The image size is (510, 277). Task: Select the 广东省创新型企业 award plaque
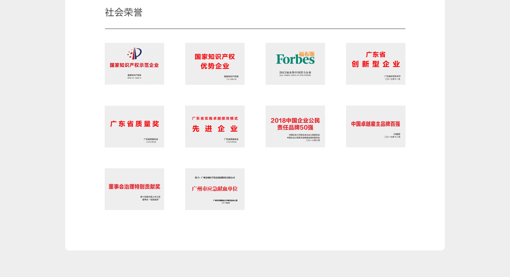click(376, 64)
